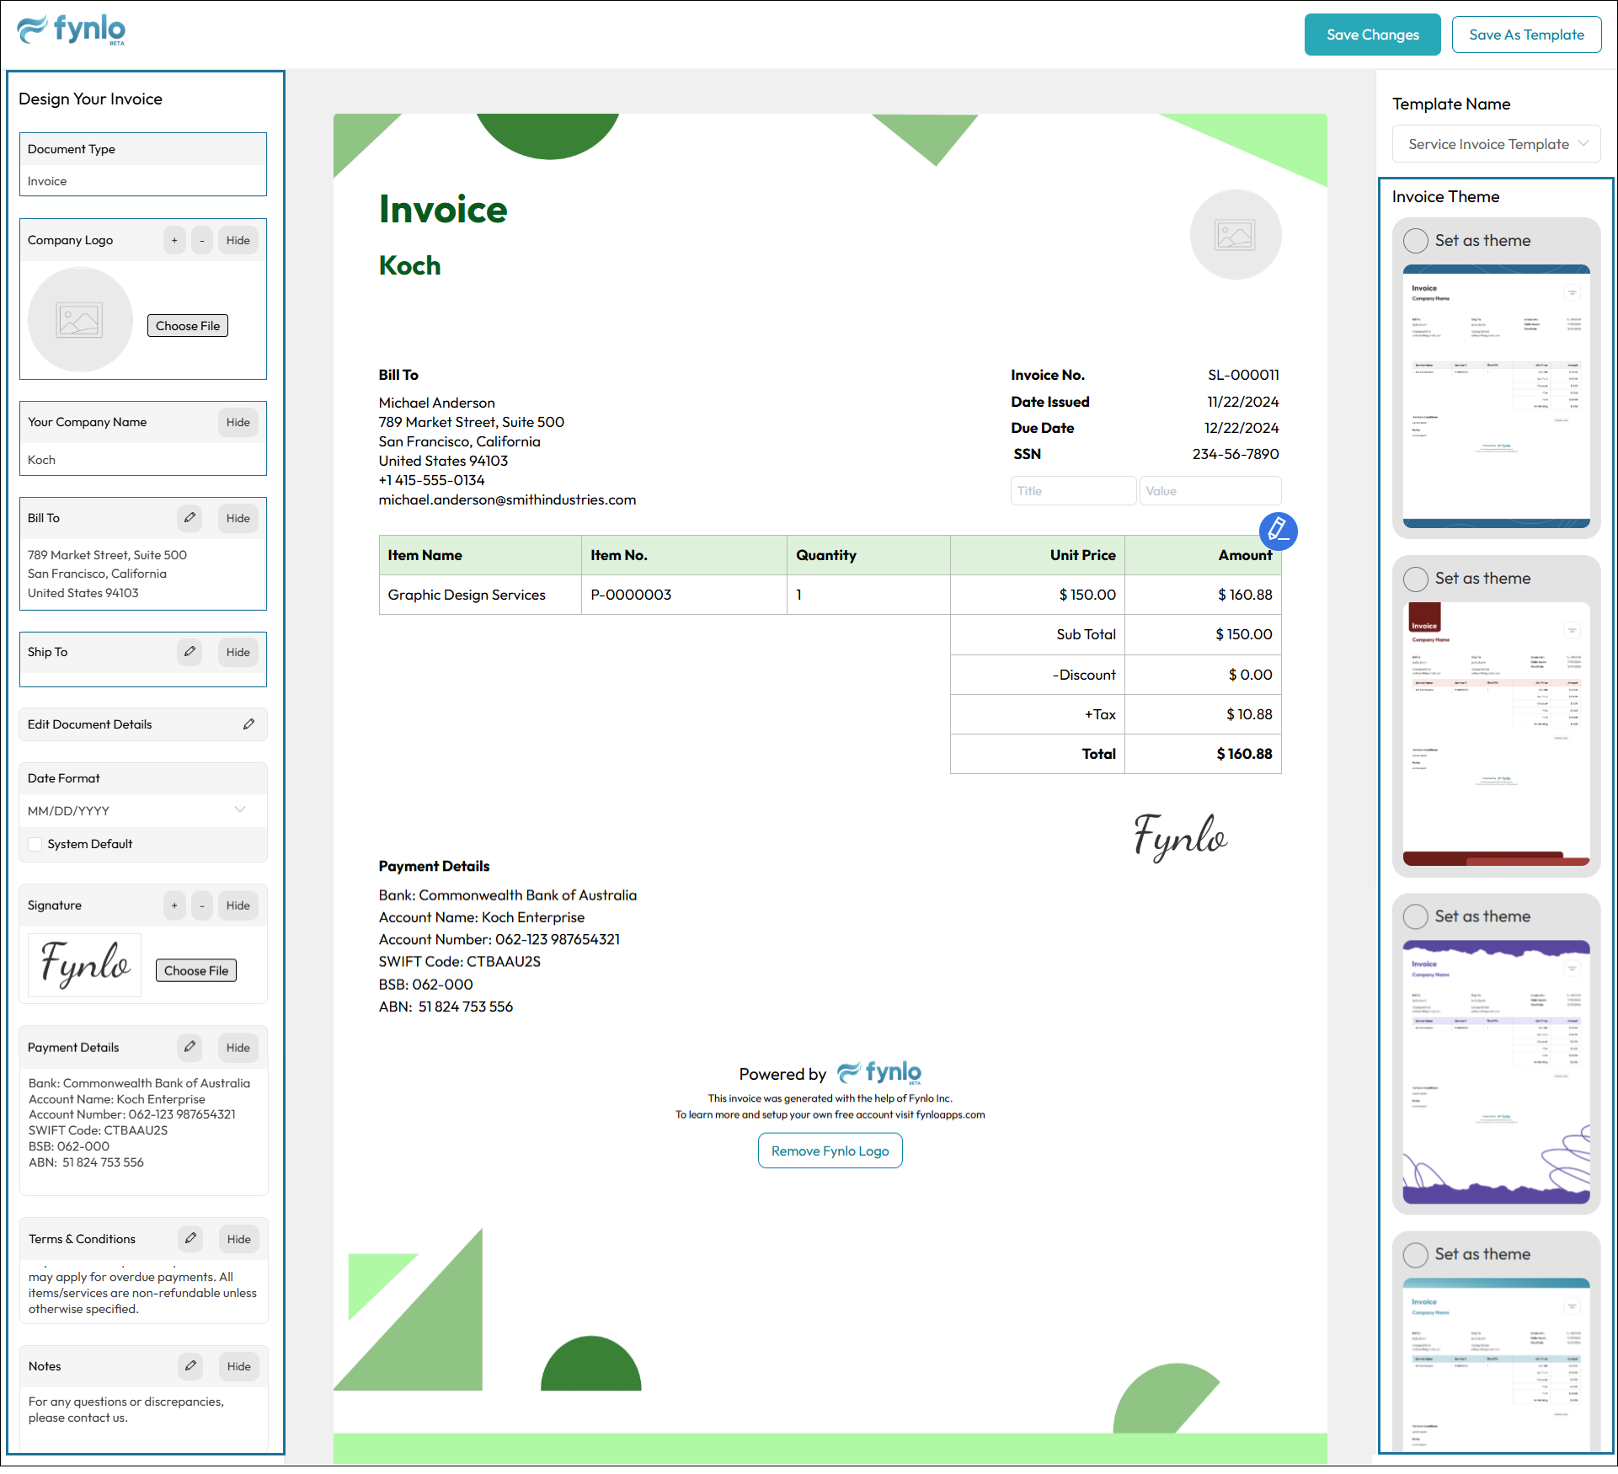The image size is (1618, 1474).
Task: Click michael.anderson@smithindustries.com email text
Action: (x=507, y=499)
